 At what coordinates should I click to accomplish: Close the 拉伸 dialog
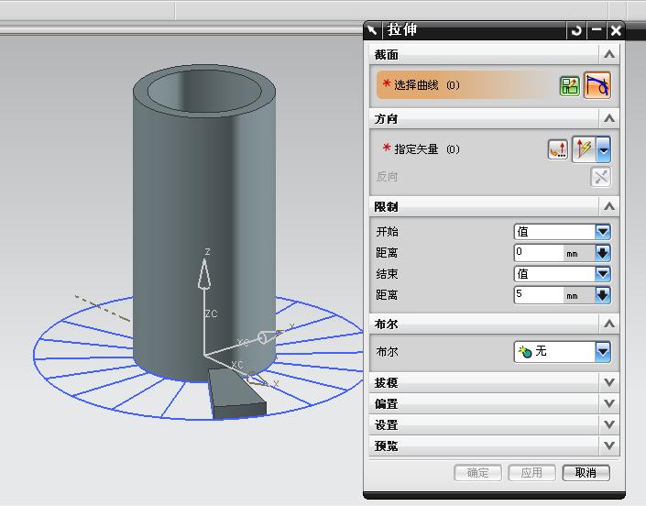coord(616,30)
